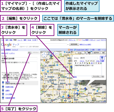The width and height of the screenshot is (114, 112).
Task: Open the マイマップ tab link
Action: [15, 50]
